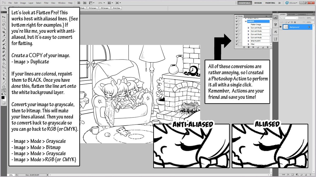Open the Image menu
This screenshot has width=316, height=177.
[x=23, y=3]
